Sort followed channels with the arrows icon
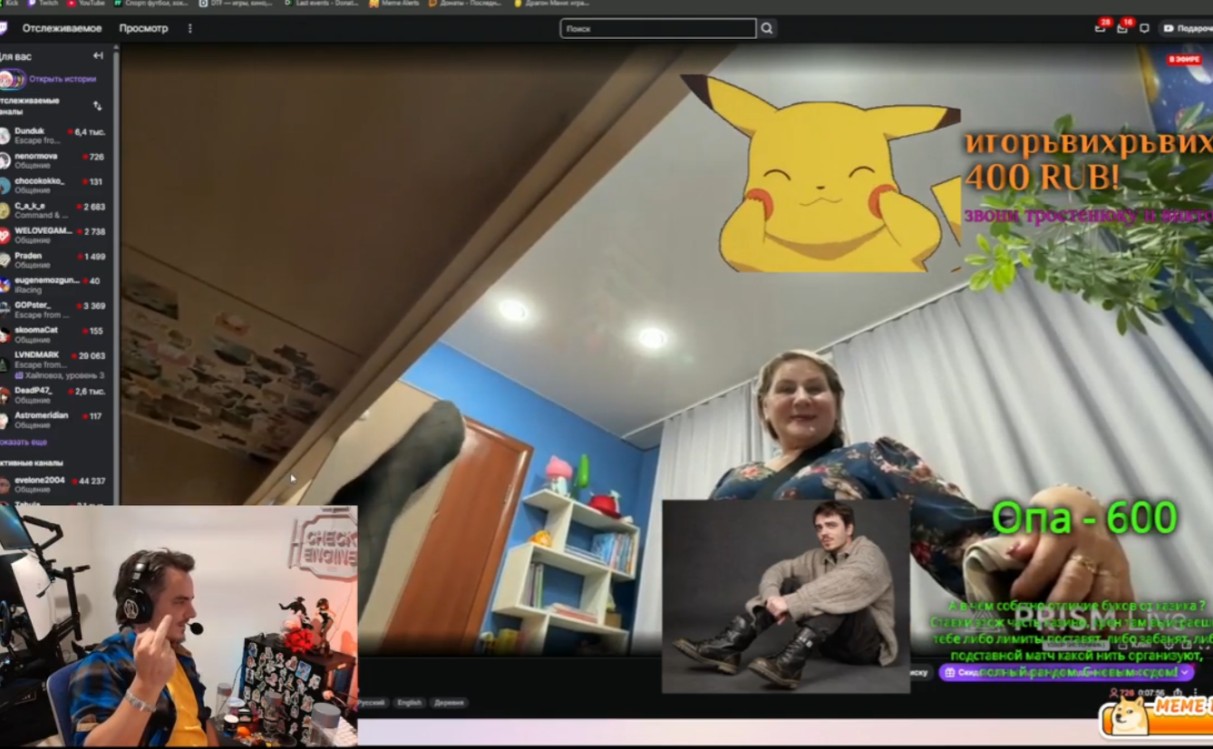 click(x=97, y=106)
